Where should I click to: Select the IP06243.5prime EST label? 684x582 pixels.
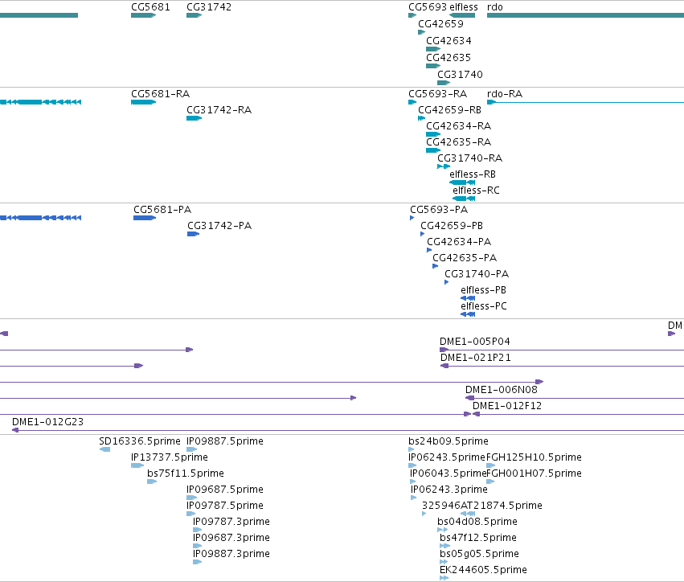pyautogui.click(x=447, y=457)
